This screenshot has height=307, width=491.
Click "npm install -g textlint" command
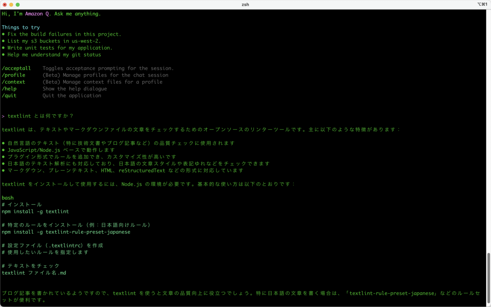coord(35,212)
